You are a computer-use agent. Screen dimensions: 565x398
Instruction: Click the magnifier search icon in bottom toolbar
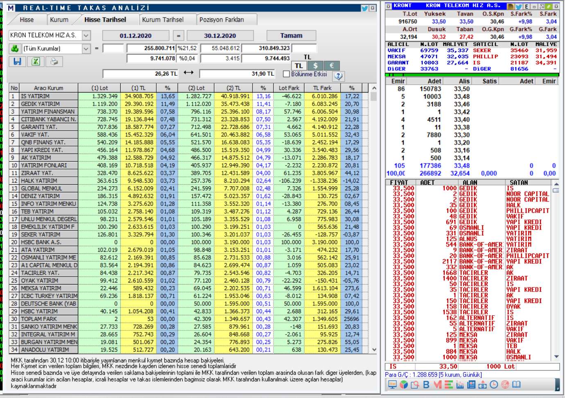415,384
